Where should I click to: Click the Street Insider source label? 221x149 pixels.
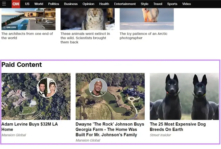click(160, 135)
